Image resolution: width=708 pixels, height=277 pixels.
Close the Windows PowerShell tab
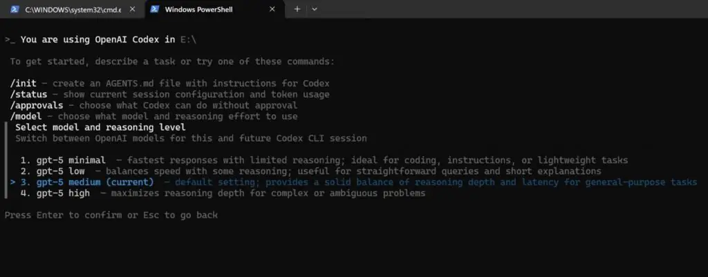pyautogui.click(x=272, y=10)
